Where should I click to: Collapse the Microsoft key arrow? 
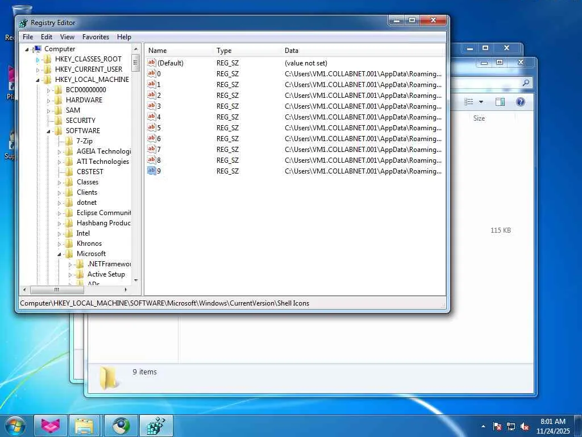59,254
